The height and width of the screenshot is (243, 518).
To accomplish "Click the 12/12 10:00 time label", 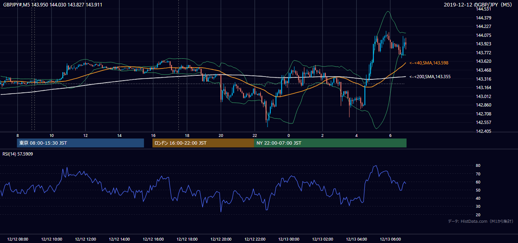I will click(52, 239).
